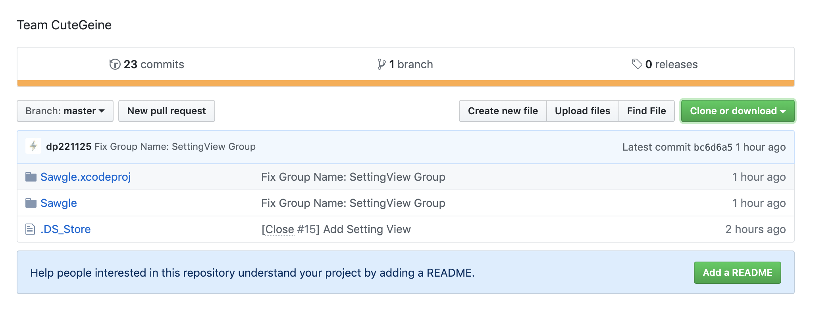
Task: Open the latest commit hash bc6d6a5
Action: 713,147
